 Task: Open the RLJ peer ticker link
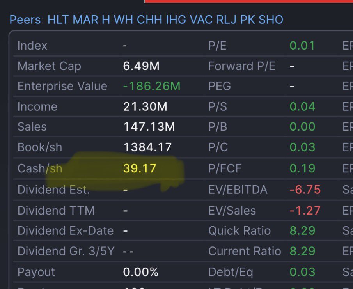[227, 20]
